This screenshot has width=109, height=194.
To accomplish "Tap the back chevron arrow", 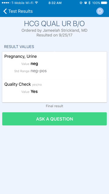I will 5,11.
